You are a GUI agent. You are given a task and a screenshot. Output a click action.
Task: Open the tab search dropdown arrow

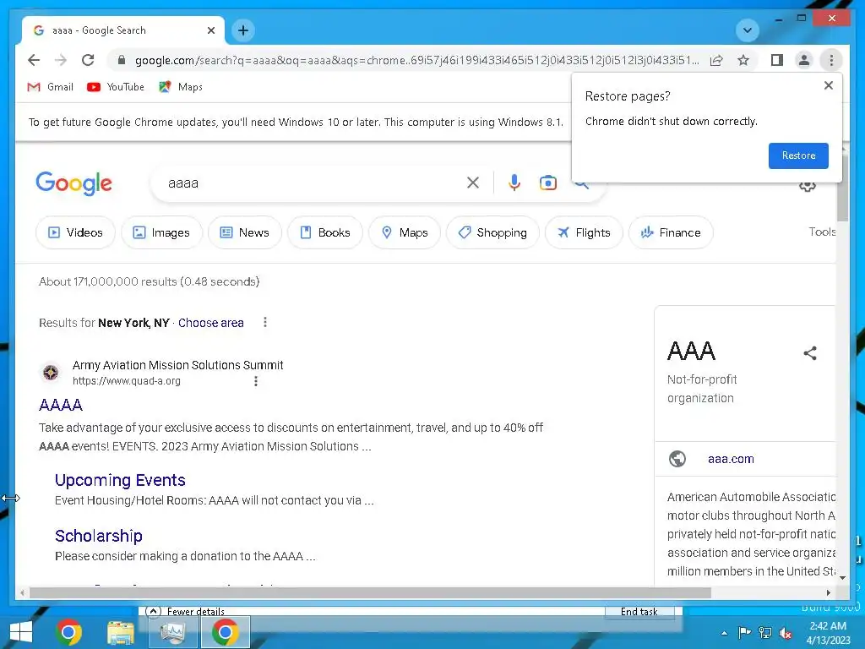pos(747,30)
